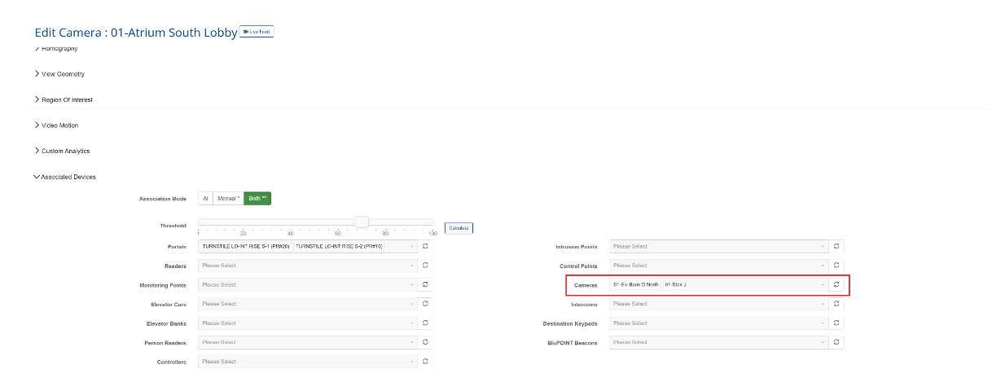
Task: Refresh the Elevator Cars list
Action: 426,304
